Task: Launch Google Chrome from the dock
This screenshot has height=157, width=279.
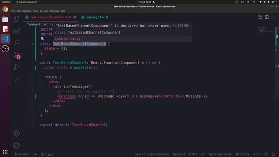Action: point(5,9)
